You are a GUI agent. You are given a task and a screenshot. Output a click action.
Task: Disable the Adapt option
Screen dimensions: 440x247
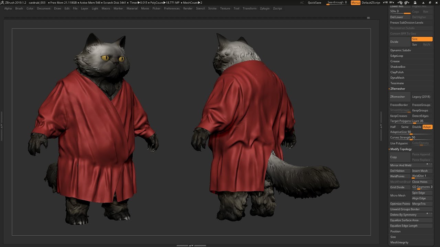(427, 127)
